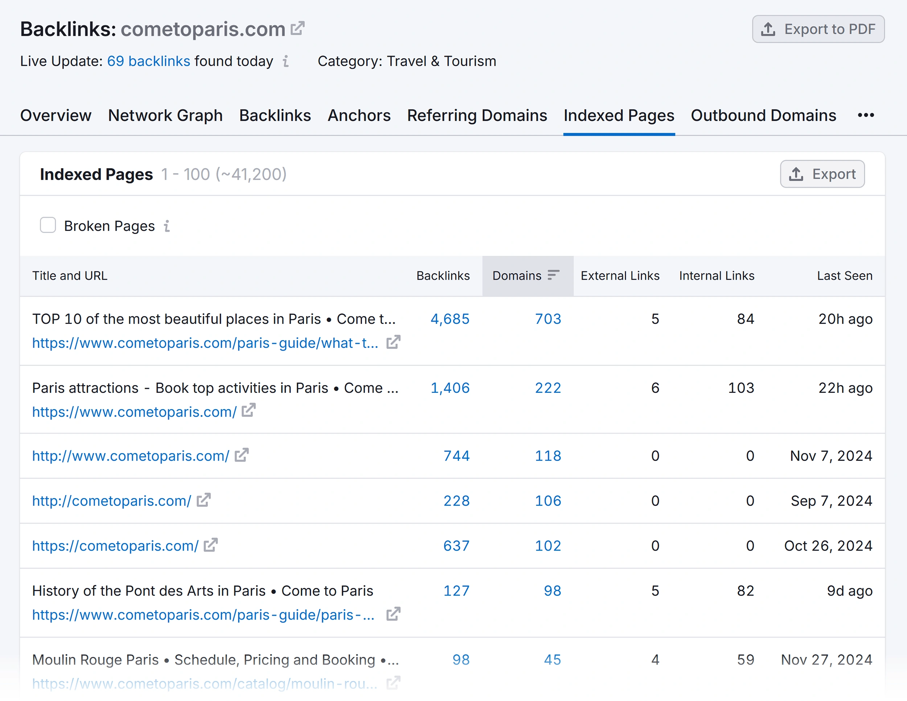
Task: Click domains count 102
Action: [548, 546]
